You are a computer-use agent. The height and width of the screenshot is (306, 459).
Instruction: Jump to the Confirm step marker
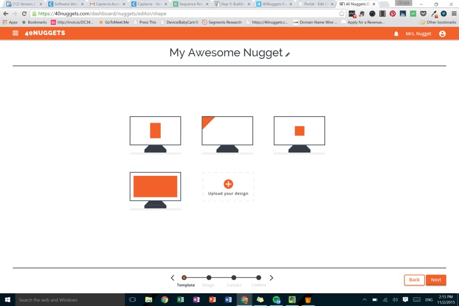259,278
